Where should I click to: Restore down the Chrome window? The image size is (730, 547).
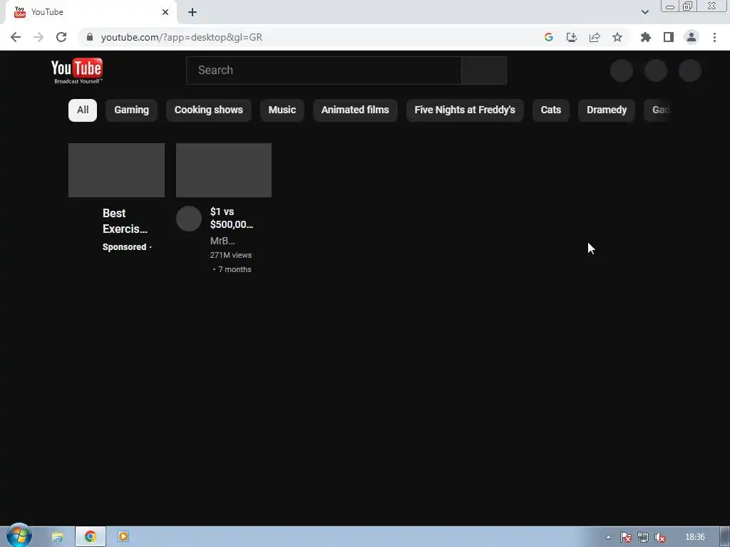[x=687, y=6]
